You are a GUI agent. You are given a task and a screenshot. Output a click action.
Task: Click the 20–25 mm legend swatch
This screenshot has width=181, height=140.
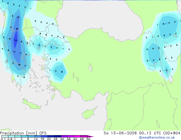51,136
